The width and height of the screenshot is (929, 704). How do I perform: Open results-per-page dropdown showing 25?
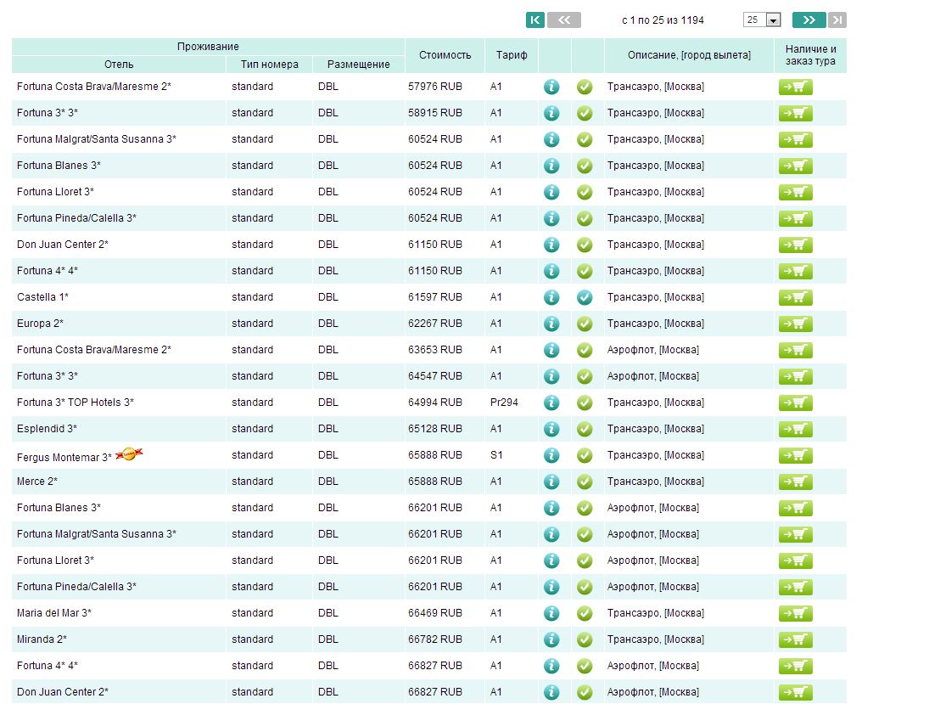tap(762, 20)
